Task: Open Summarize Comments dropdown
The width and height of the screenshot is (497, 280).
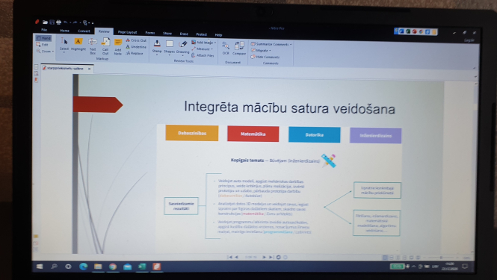Action: tap(271, 44)
